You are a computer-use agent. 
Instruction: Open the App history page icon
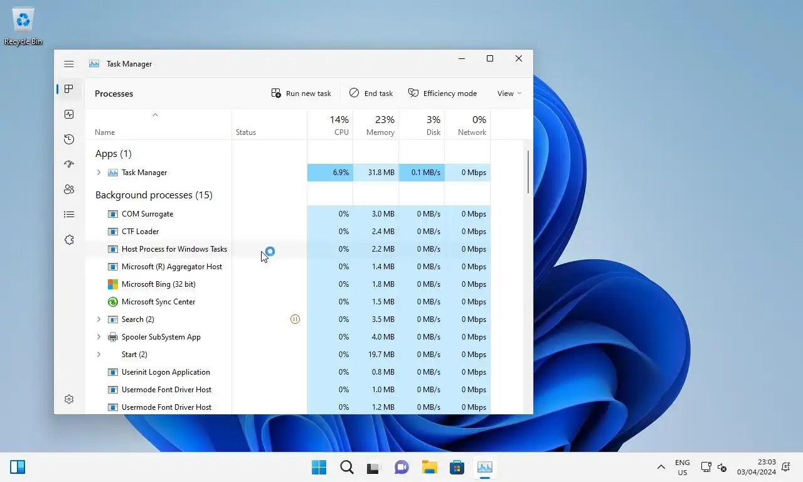coord(69,139)
